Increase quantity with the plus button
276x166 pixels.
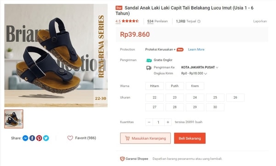click(x=168, y=122)
